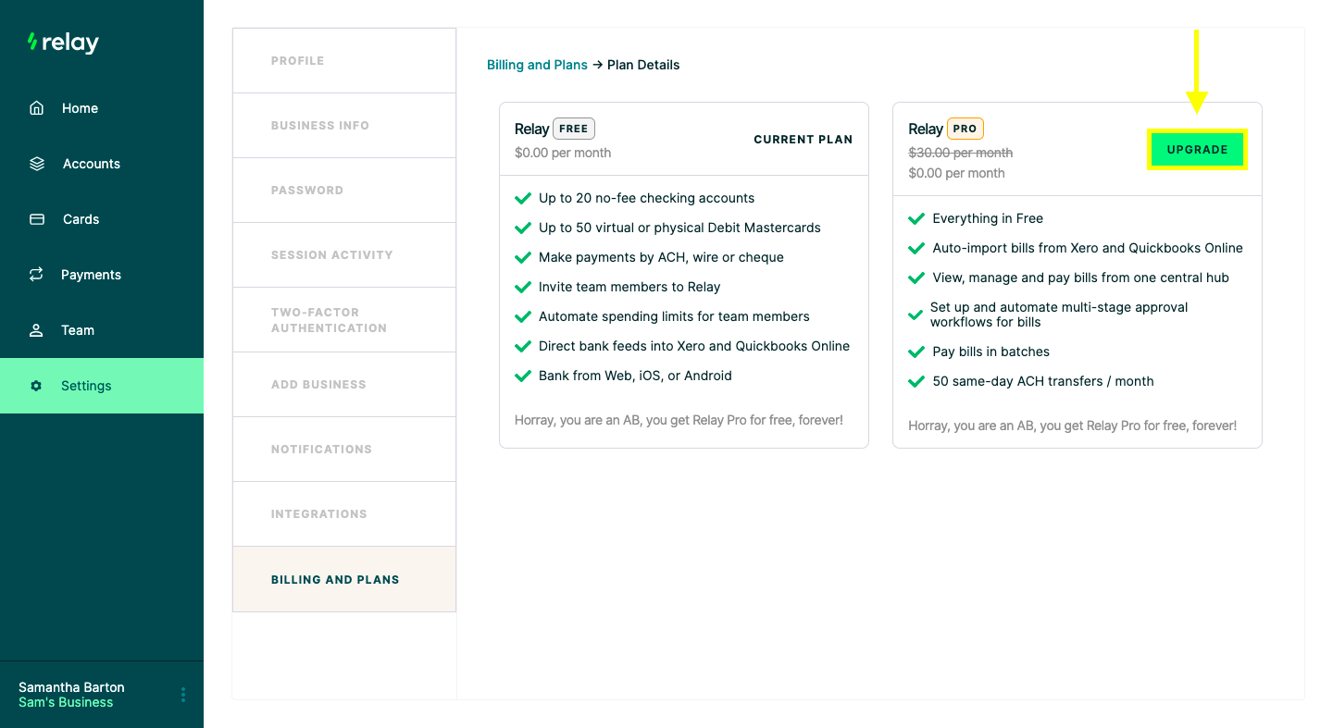Click 'Direct bank feeds into Xero and Quickbooks Online'
1333x728 pixels.
694,346
